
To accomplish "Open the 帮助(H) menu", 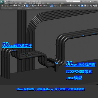I will coord(62,3).
